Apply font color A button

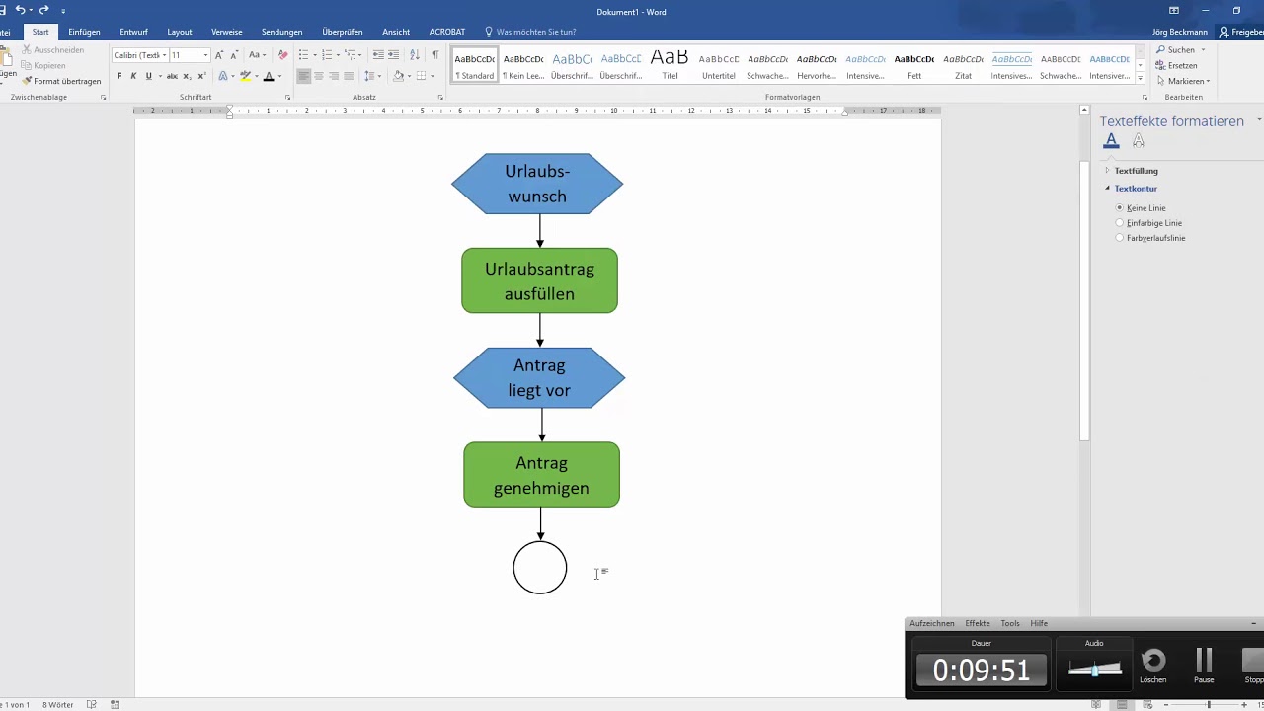click(269, 76)
